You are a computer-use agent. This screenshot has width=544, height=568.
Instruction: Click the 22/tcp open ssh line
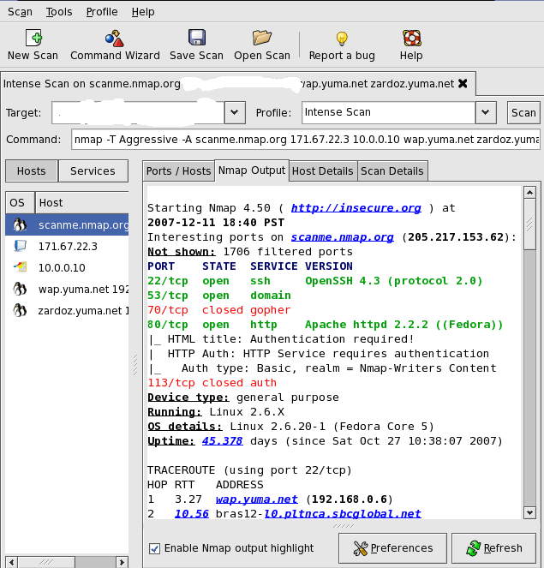(x=314, y=281)
